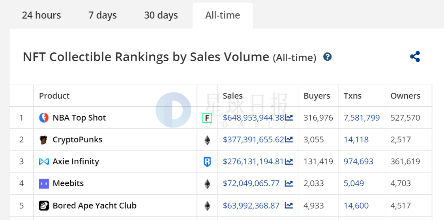The image size is (444, 220).
Task: Click the $648,953,944.38 sales link
Action: (254, 118)
